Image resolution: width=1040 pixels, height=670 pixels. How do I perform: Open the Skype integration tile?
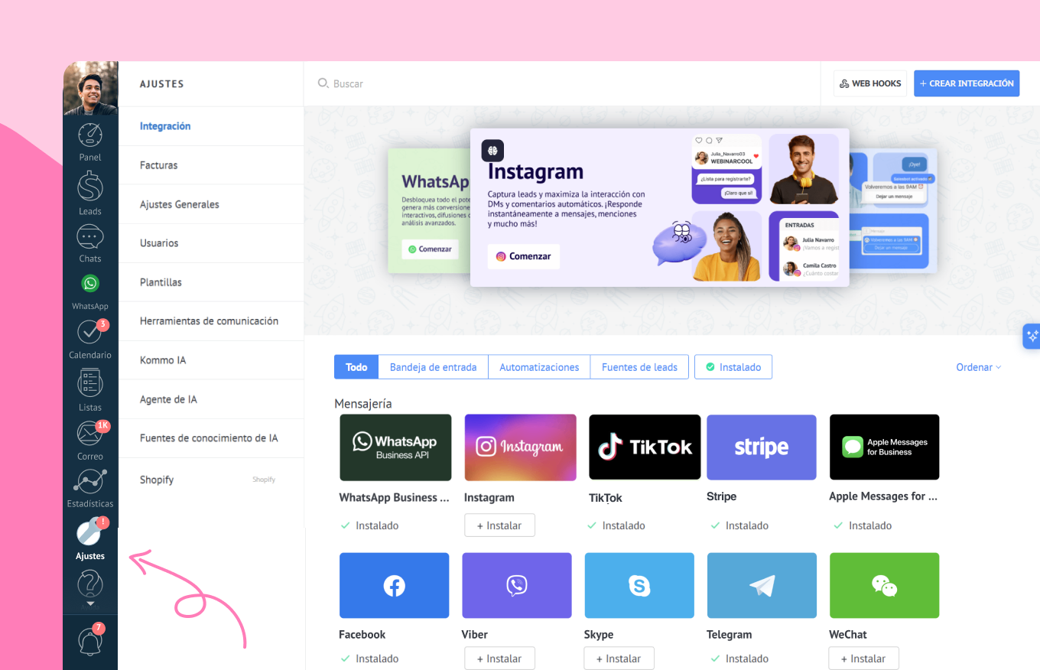pyautogui.click(x=639, y=586)
